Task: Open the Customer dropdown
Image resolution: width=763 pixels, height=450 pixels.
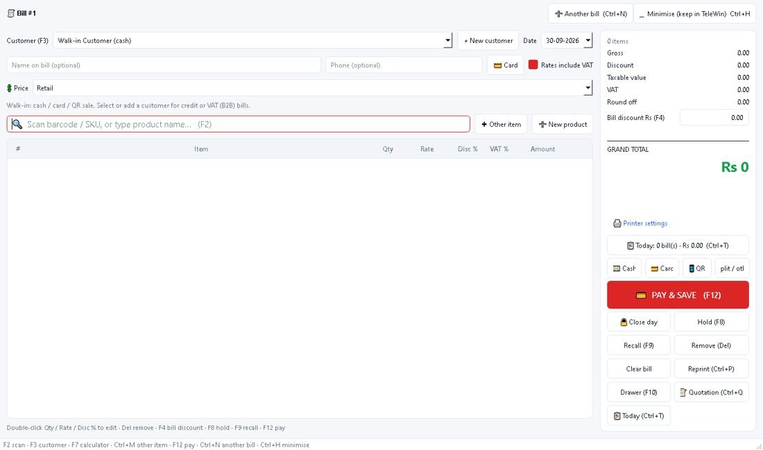Action: (447, 40)
